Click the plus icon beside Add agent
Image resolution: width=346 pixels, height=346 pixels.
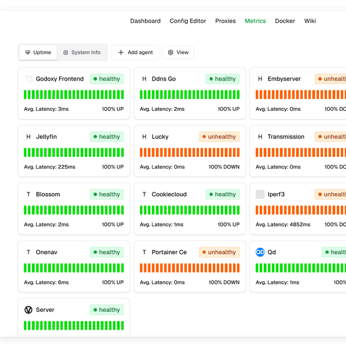[121, 52]
